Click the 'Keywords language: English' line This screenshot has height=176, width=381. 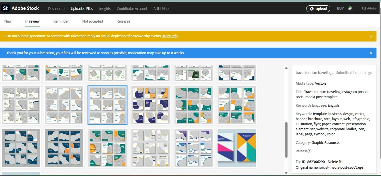(x=317, y=105)
